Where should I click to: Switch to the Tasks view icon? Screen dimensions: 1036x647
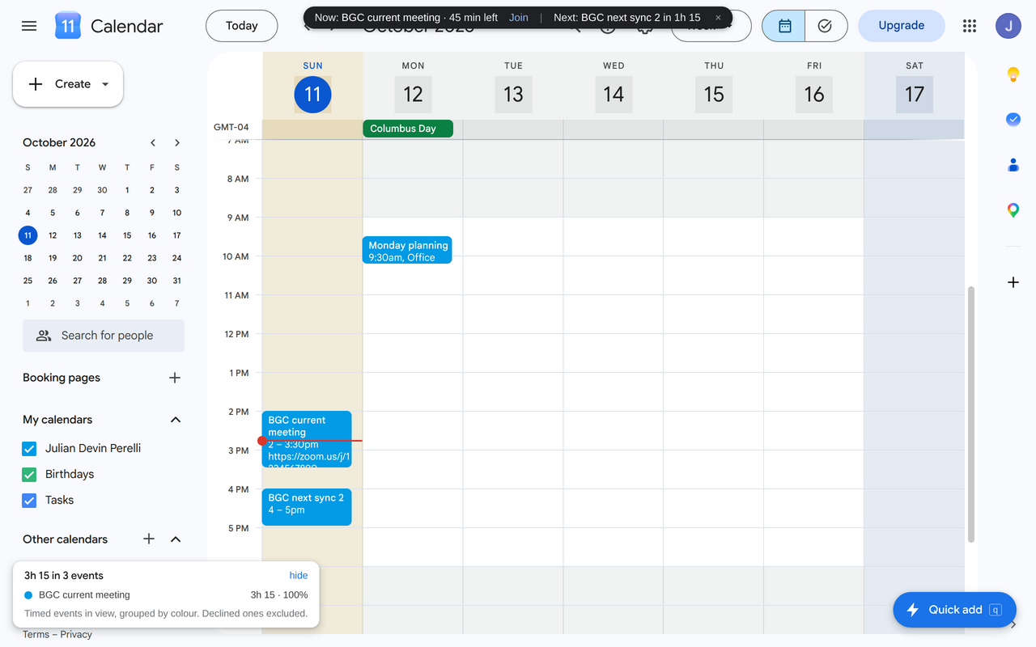(826, 26)
